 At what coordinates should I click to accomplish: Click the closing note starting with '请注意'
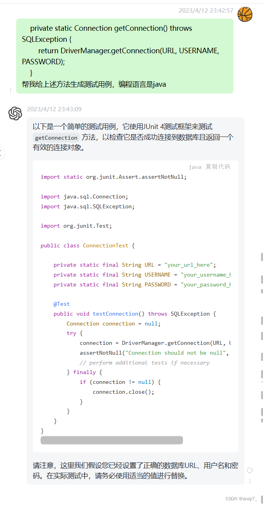click(135, 471)
